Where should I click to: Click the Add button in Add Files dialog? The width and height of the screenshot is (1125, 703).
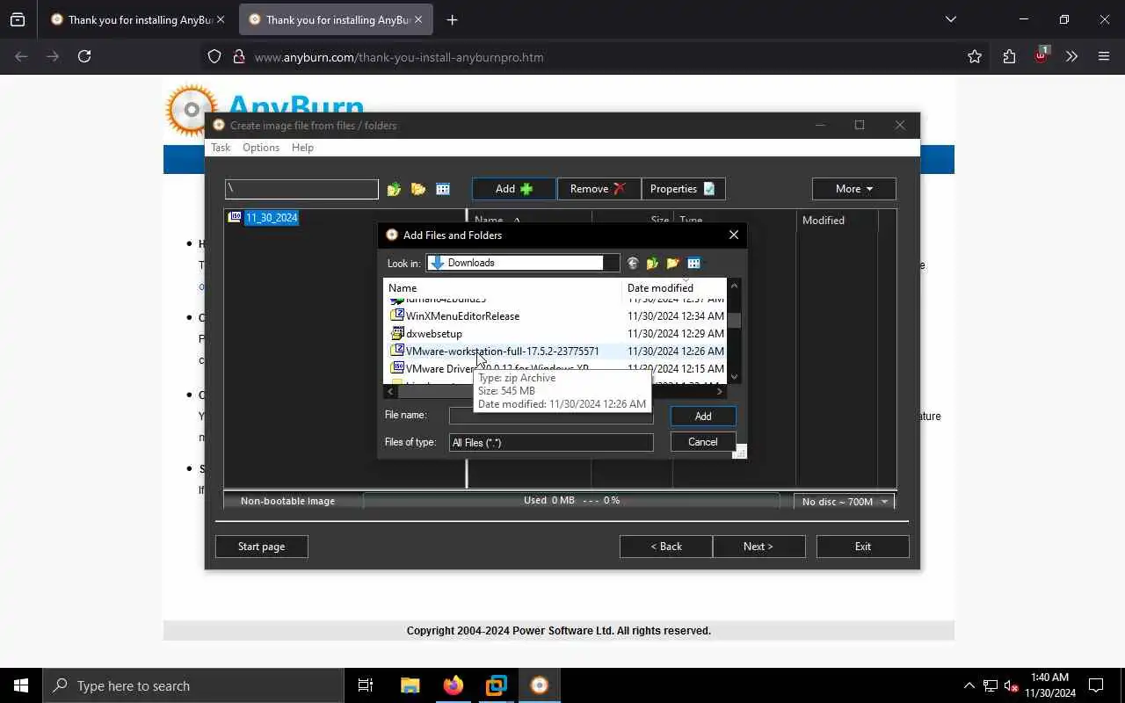click(x=703, y=416)
